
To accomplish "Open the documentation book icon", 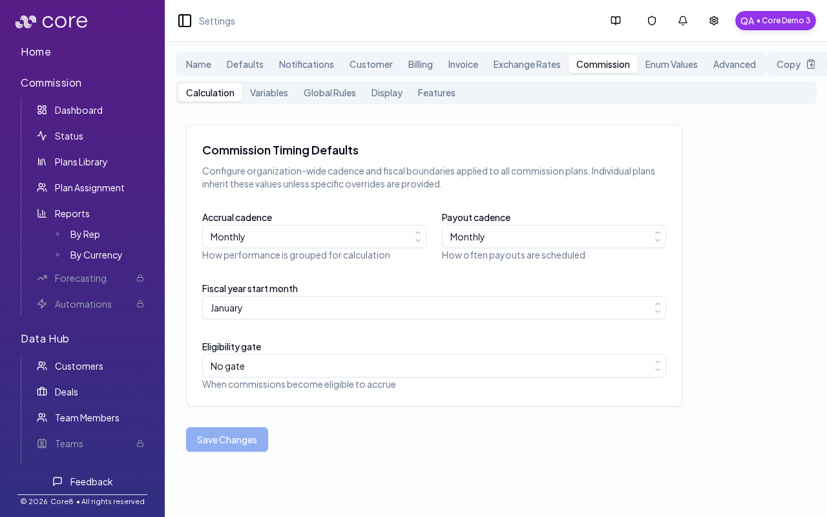I will coord(616,21).
